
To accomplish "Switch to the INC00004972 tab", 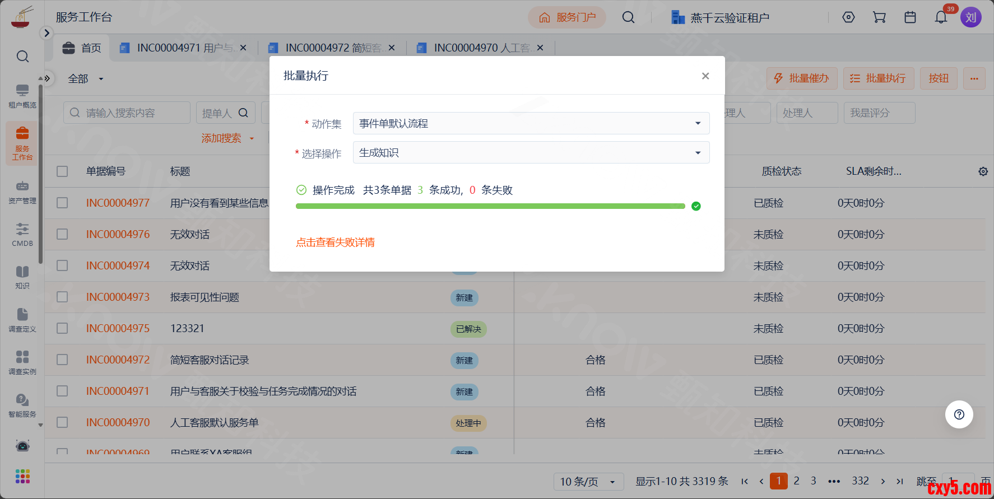I will point(331,48).
